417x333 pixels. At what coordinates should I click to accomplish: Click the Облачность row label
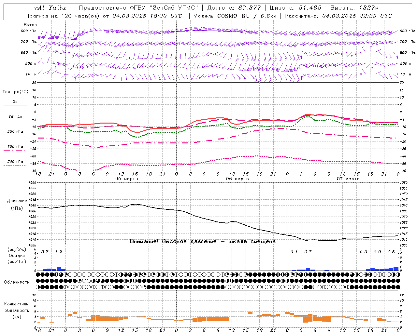[17, 282]
